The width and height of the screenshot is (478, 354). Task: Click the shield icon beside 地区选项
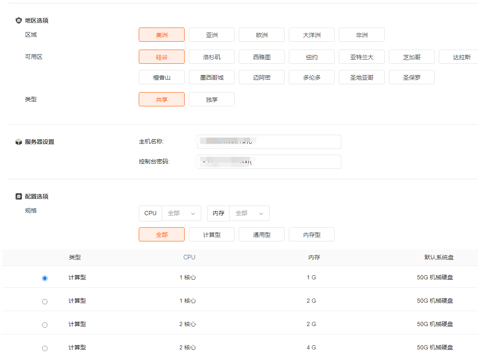pyautogui.click(x=18, y=20)
